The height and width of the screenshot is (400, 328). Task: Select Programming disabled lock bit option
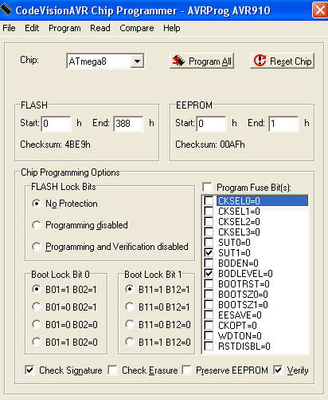[x=37, y=225]
